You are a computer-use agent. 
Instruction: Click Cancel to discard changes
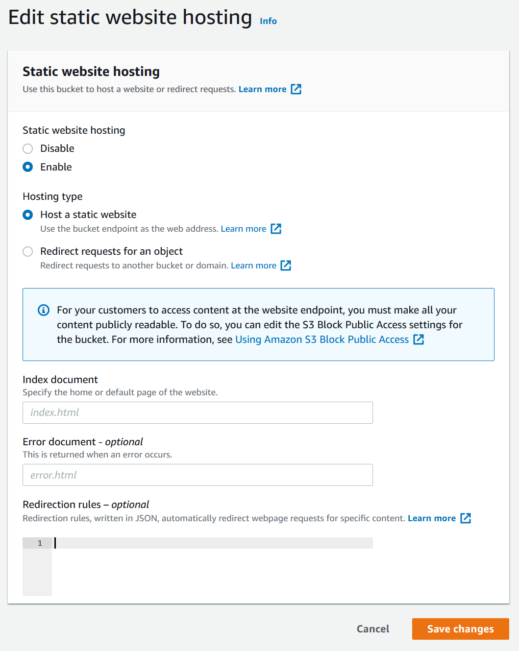point(373,629)
